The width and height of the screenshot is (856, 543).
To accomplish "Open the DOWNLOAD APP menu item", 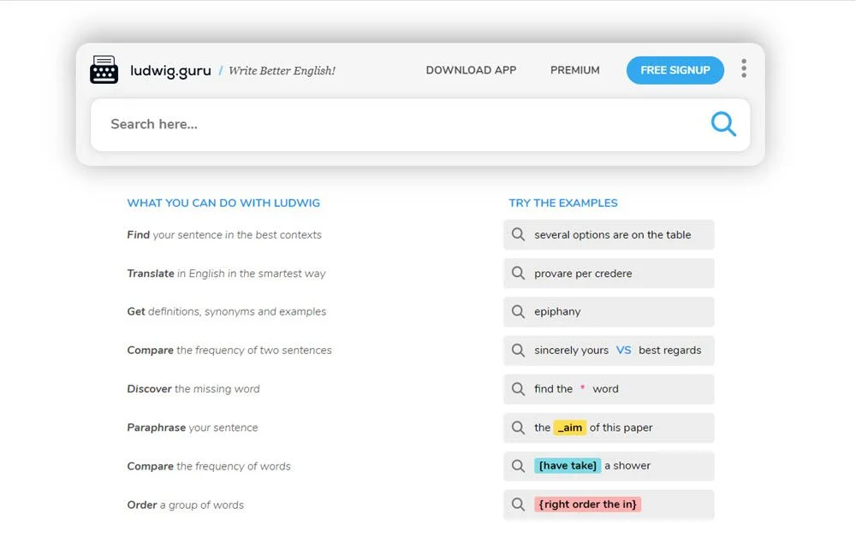I will [471, 70].
